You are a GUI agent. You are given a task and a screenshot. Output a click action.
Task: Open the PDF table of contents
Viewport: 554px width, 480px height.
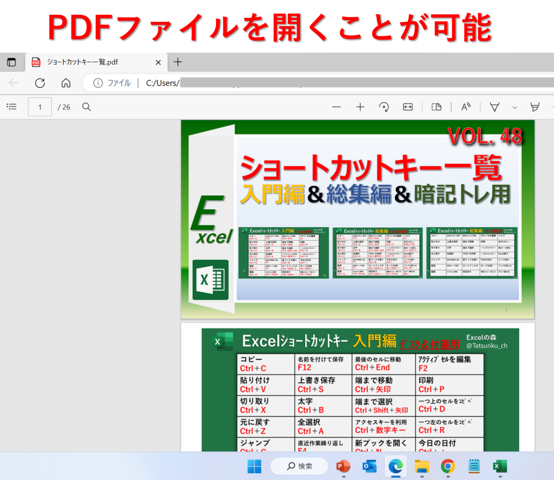coord(12,107)
